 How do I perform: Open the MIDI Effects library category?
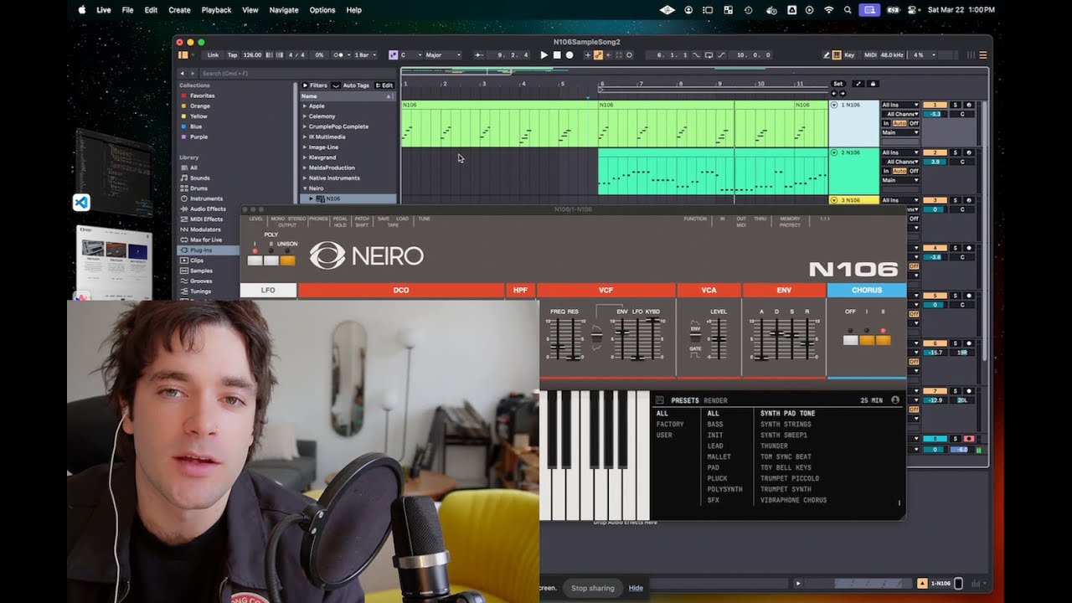coord(206,219)
